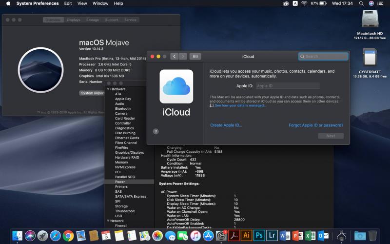This screenshot has height=244, width=390.
Task: Open Spotlight search in menu bar
Action: [x=361, y=3]
